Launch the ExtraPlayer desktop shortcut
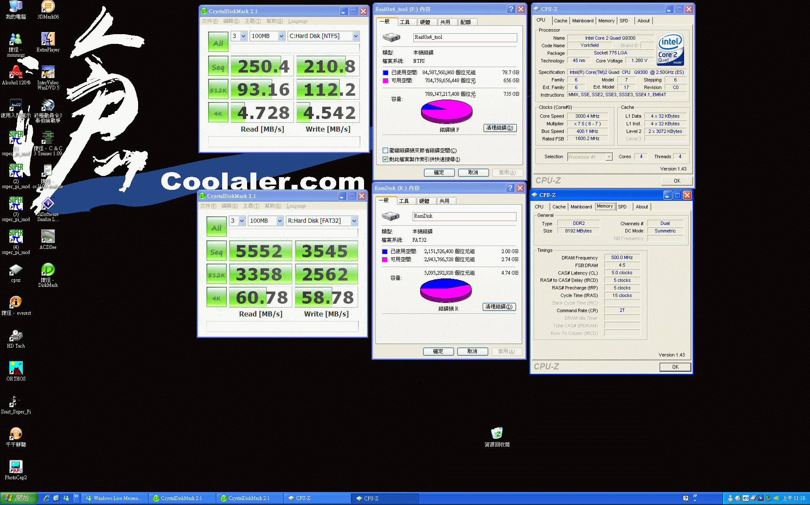The width and height of the screenshot is (810, 505). tap(48, 42)
